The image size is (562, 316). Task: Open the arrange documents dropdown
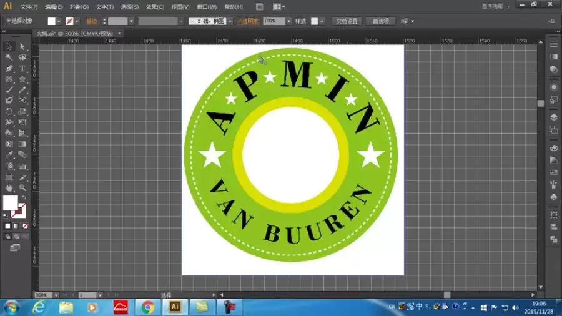coord(279,7)
